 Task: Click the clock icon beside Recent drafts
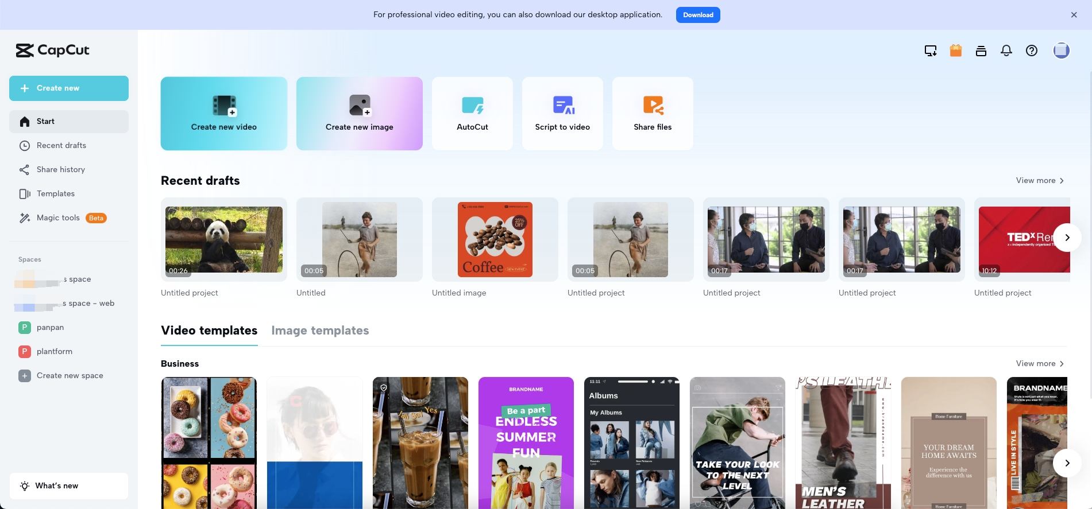pyautogui.click(x=24, y=146)
